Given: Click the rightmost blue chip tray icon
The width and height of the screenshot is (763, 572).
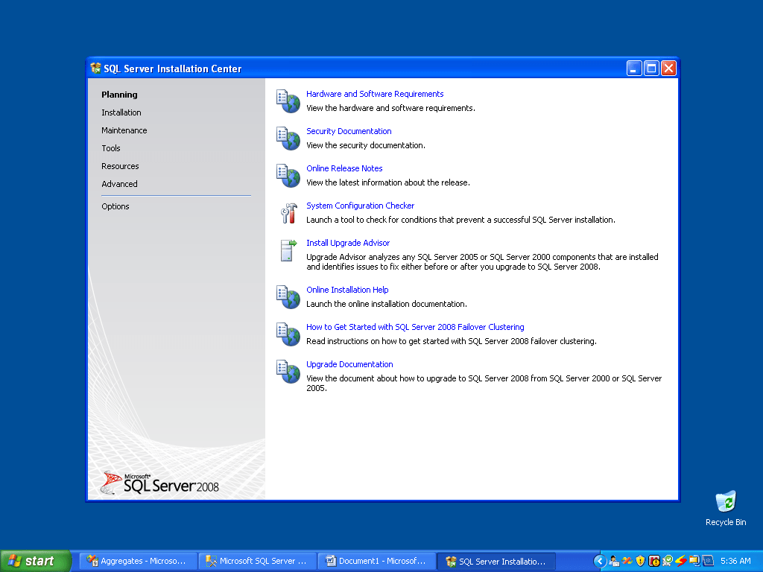Looking at the screenshot, I should pyautogui.click(x=708, y=561).
